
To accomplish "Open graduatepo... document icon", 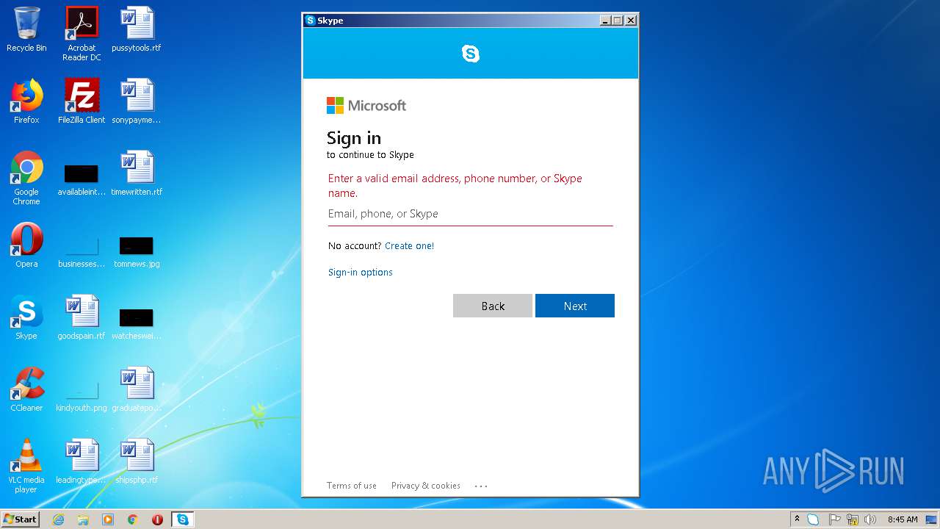I will click(137, 389).
